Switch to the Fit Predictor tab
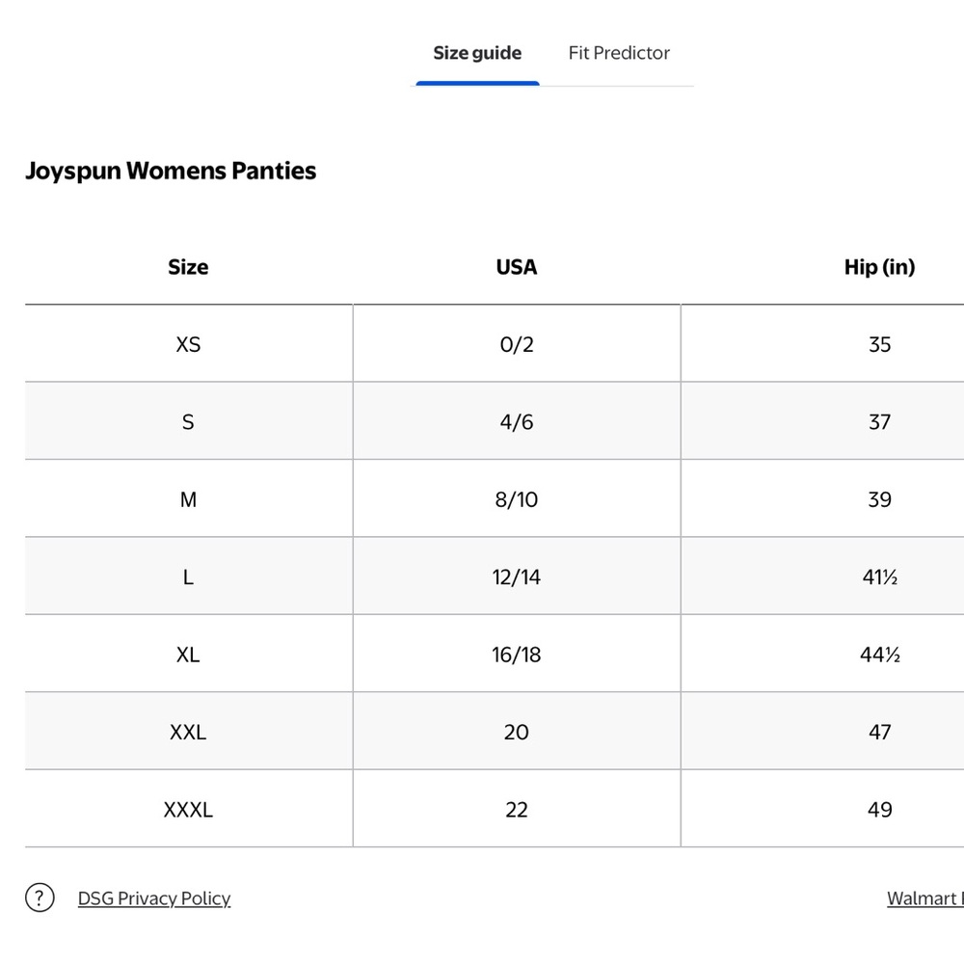The height and width of the screenshot is (964, 964). tap(619, 53)
